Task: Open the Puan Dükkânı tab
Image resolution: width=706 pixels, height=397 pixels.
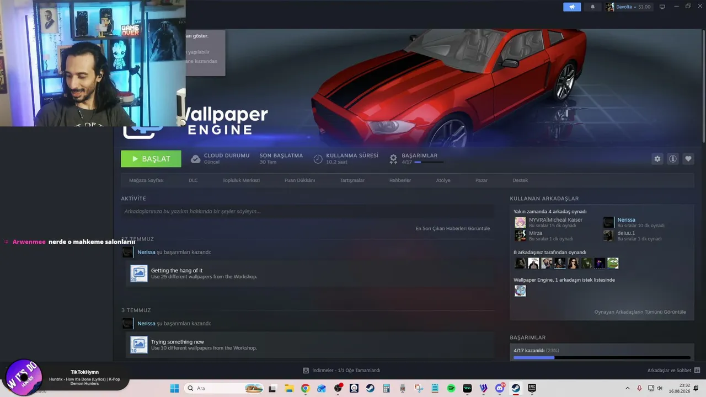Action: (299, 180)
